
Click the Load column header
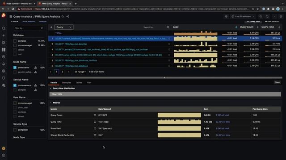tap(176, 27)
